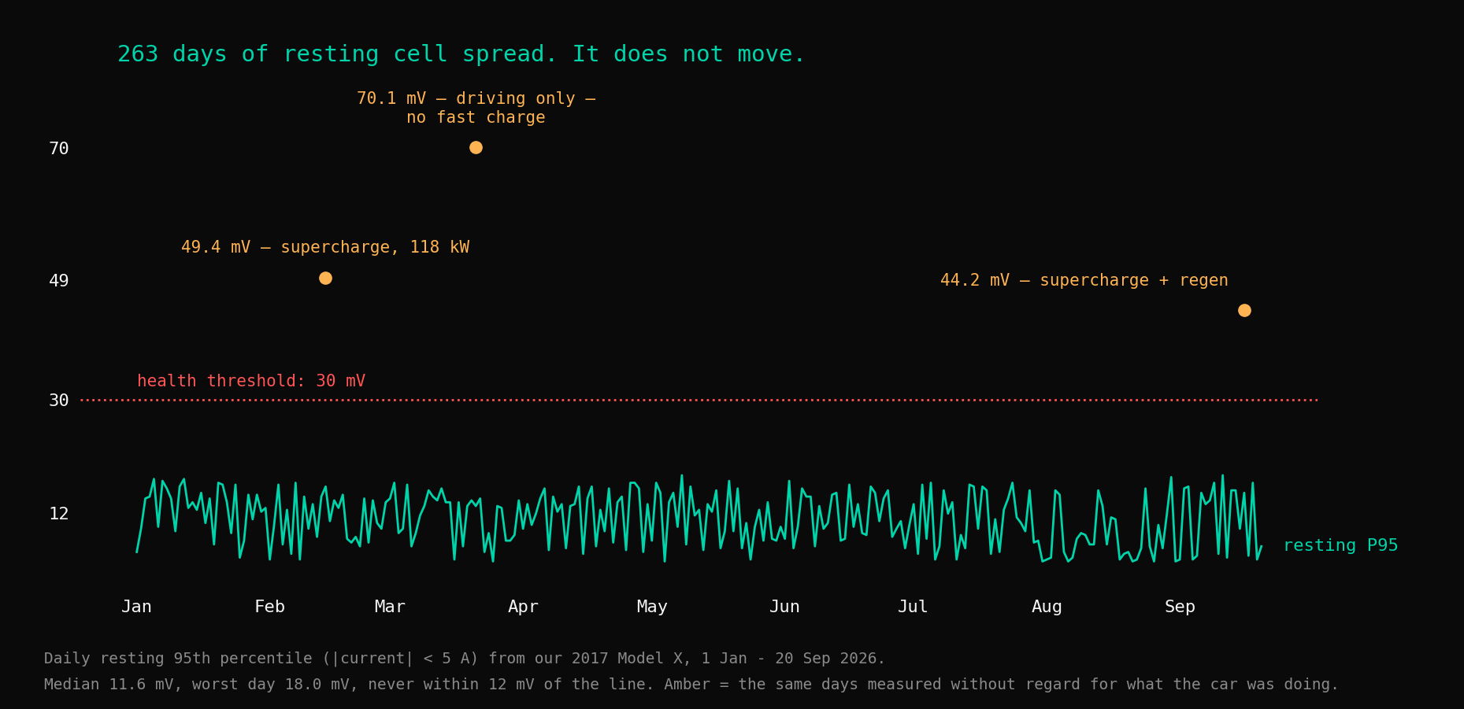Click the y-axis tick label 12

coord(59,514)
